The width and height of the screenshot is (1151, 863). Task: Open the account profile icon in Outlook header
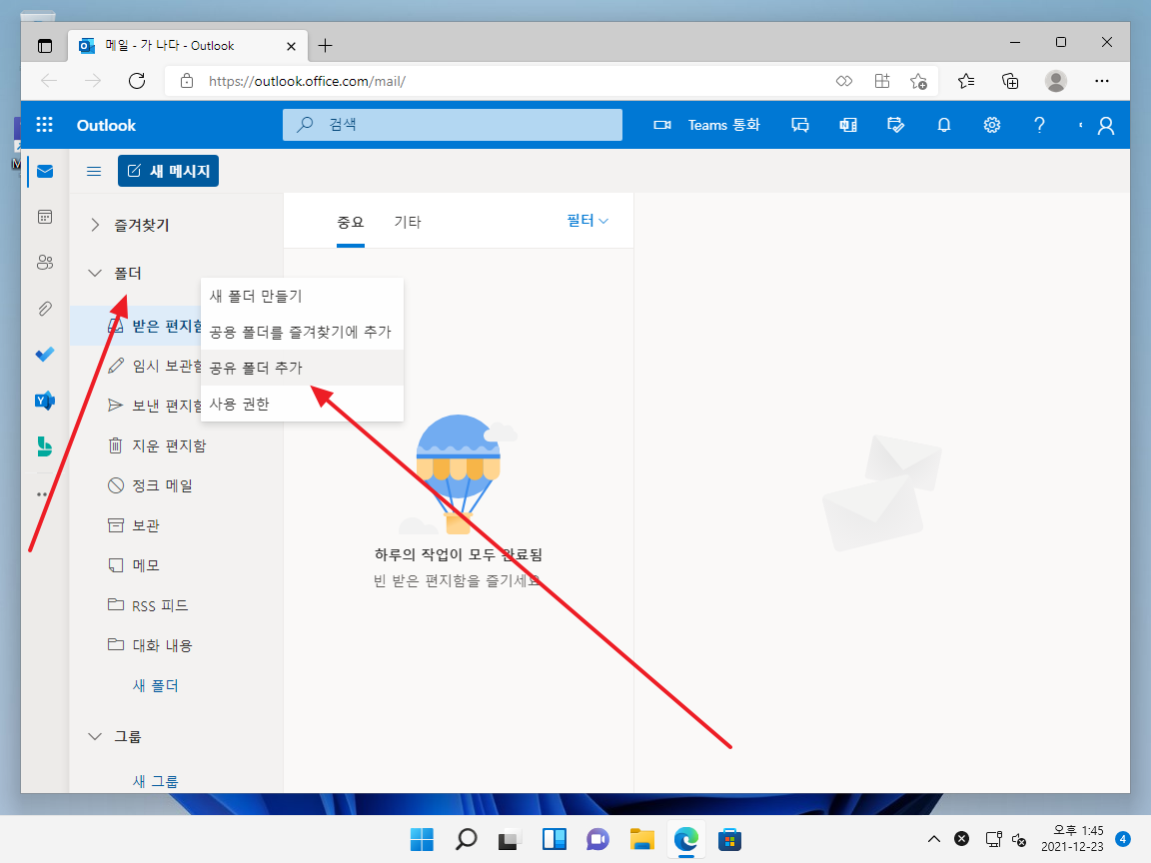(1105, 126)
